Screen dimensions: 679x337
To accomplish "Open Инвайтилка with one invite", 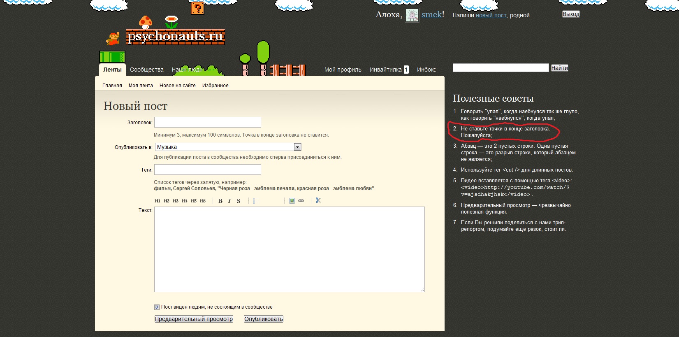I will coord(389,70).
